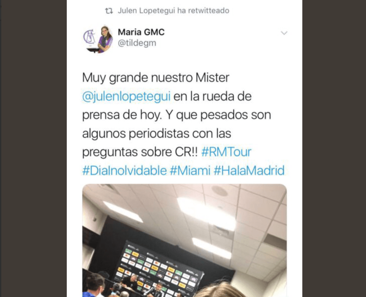Click the retweet icon beside Julen Lopetegui
Image resolution: width=366 pixels, height=297 pixels.
pos(109,11)
